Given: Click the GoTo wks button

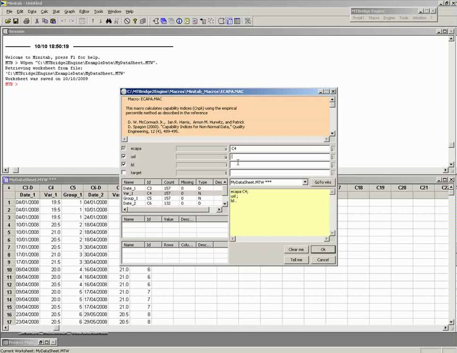Looking at the screenshot, I should [323, 182].
